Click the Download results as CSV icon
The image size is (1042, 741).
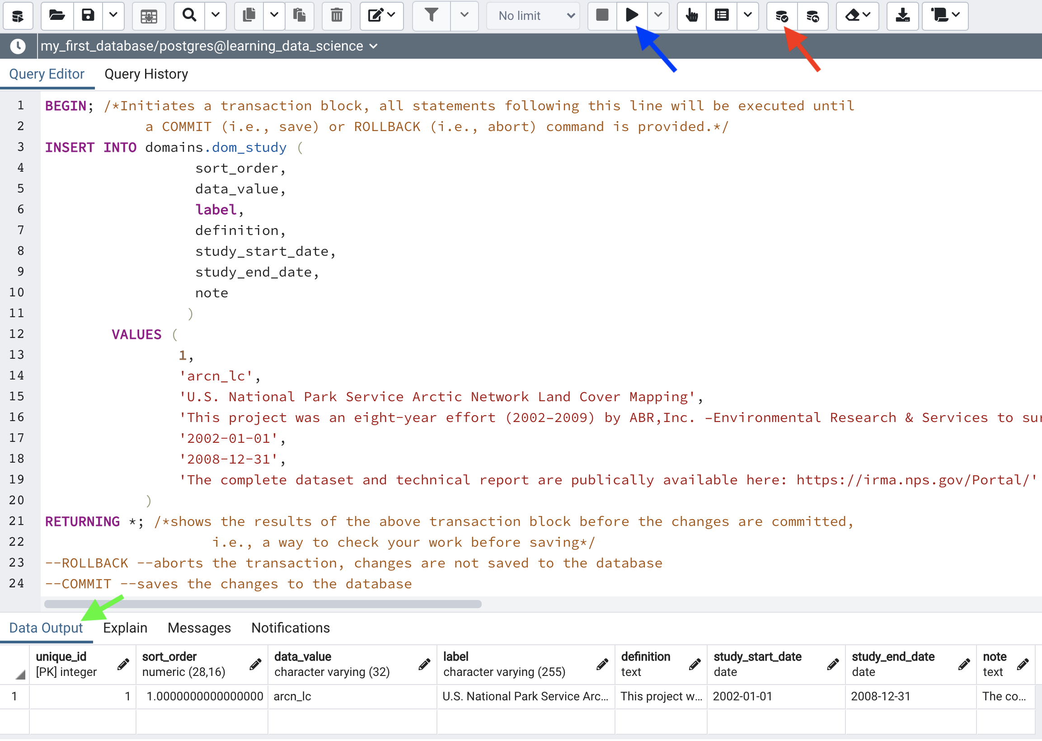coord(902,15)
